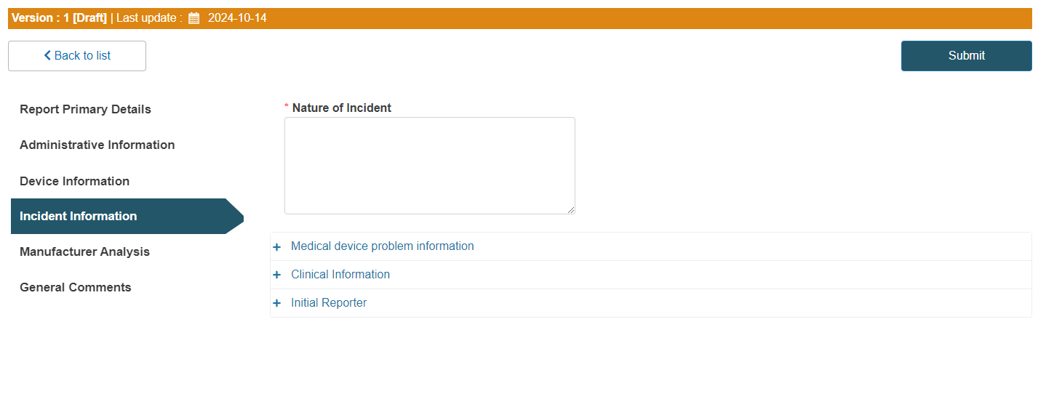Viewport: 1054px width, 407px height.
Task: Navigate to Manufacturer Analysis
Action: 84,252
